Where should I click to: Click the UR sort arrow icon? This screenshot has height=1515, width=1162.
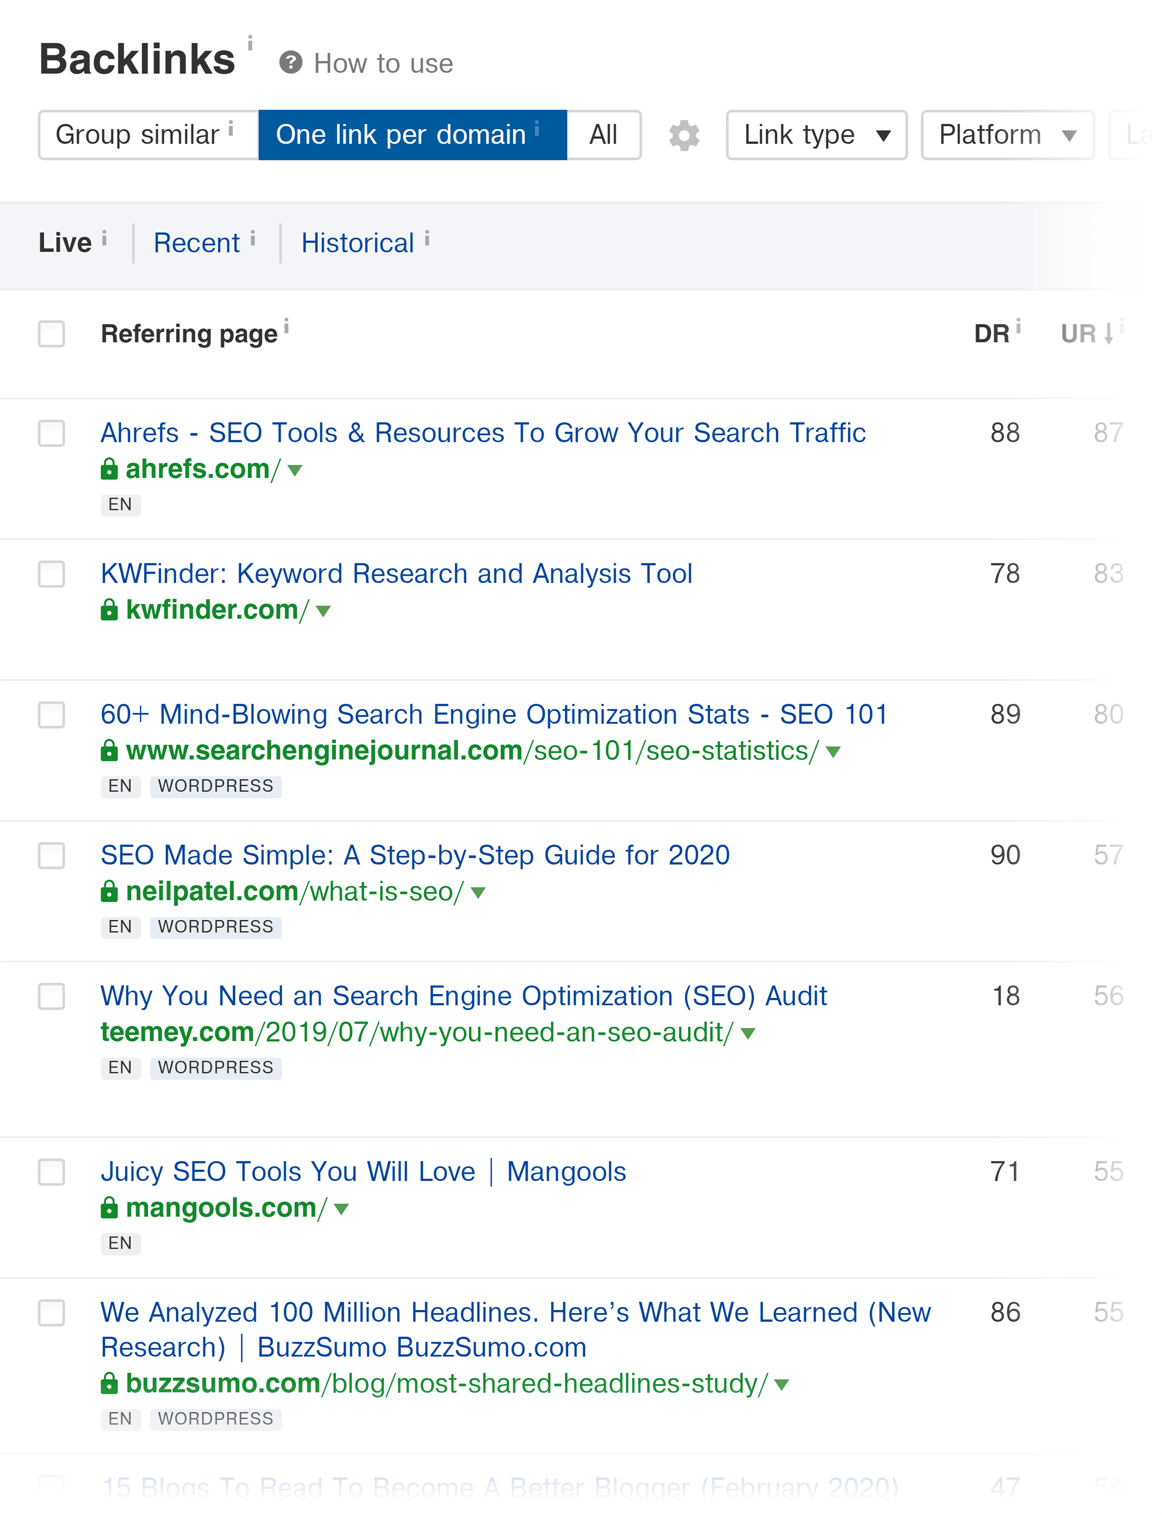(x=1109, y=333)
